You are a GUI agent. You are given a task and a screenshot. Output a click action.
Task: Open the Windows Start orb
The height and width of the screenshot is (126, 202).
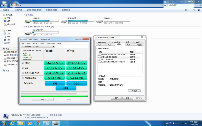(3, 123)
